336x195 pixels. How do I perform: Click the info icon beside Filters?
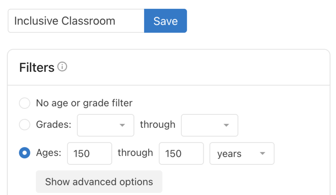point(63,67)
